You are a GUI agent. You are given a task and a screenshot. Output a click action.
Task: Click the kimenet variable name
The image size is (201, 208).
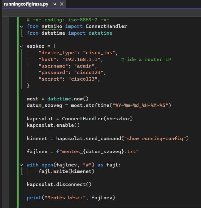pos(37,139)
